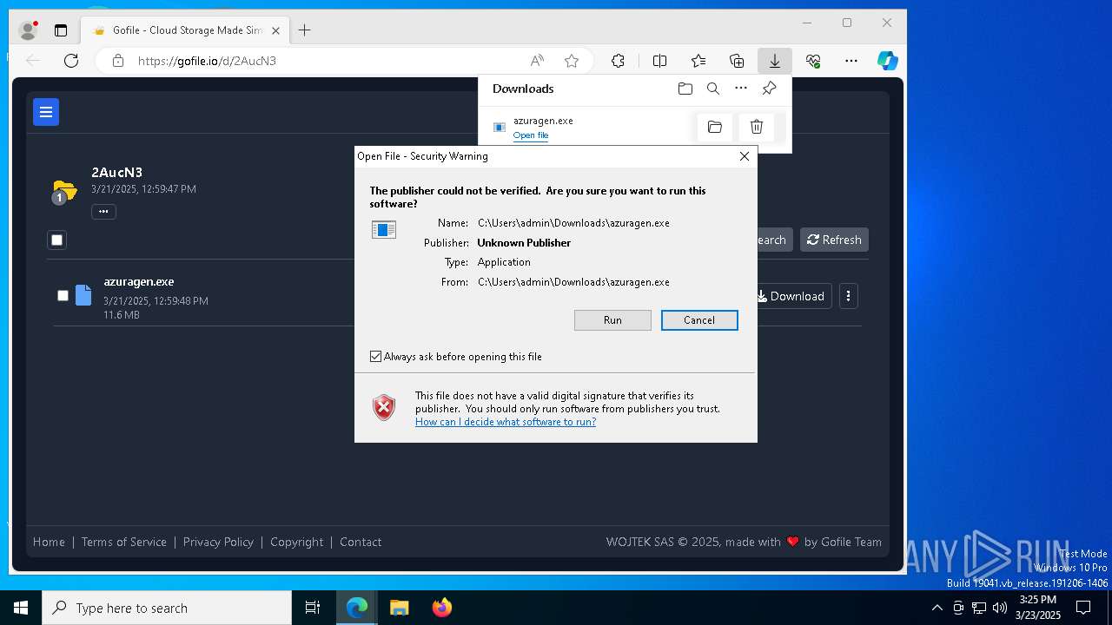Open Browser essentials heart icon

pos(813,61)
